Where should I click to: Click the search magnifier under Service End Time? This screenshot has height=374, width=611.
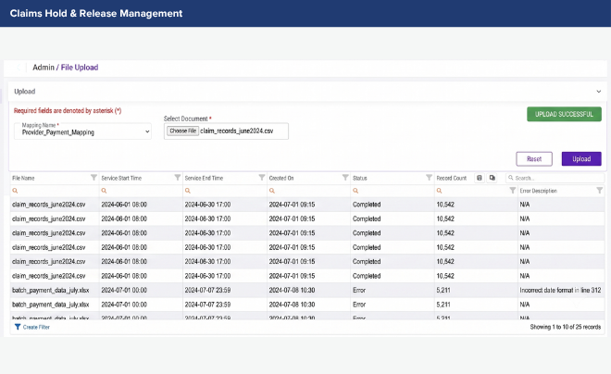[188, 191]
